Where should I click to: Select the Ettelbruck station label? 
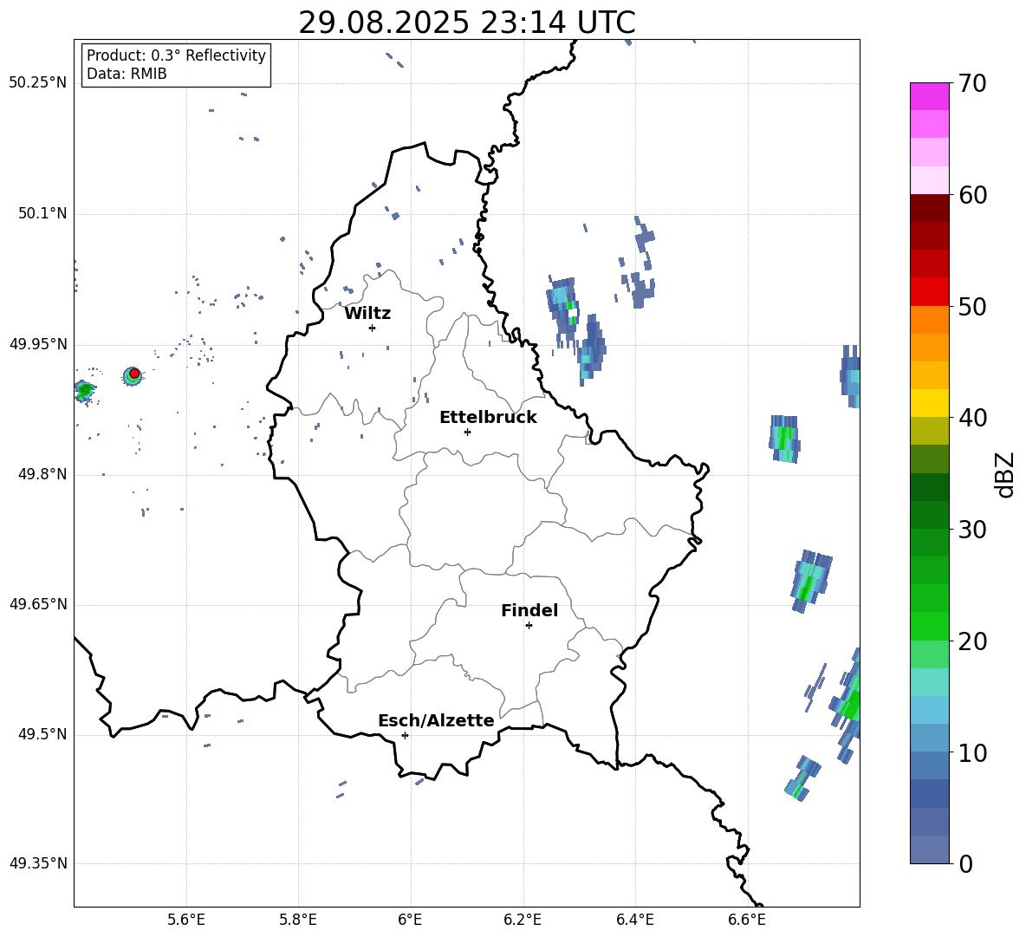tap(488, 417)
